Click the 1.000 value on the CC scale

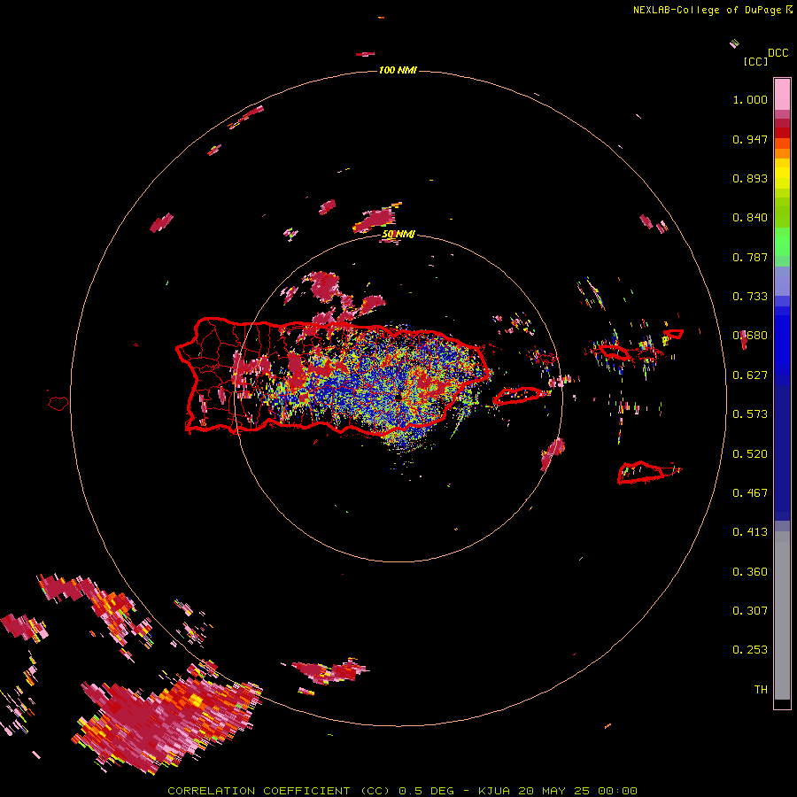[x=750, y=99]
